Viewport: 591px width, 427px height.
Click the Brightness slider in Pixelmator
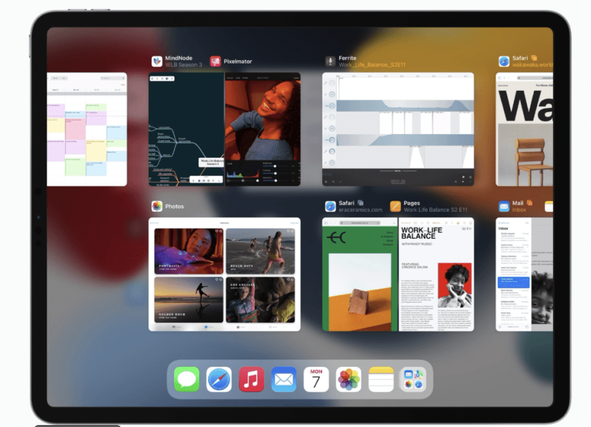click(x=276, y=166)
